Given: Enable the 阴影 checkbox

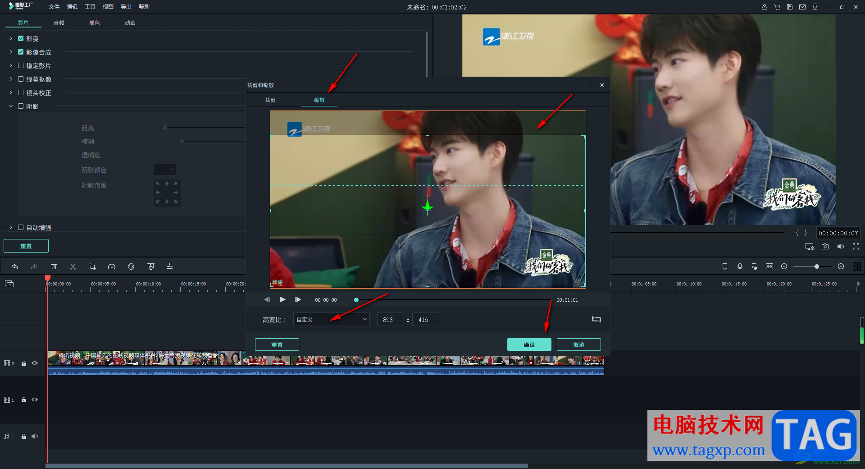Looking at the screenshot, I should 21,106.
